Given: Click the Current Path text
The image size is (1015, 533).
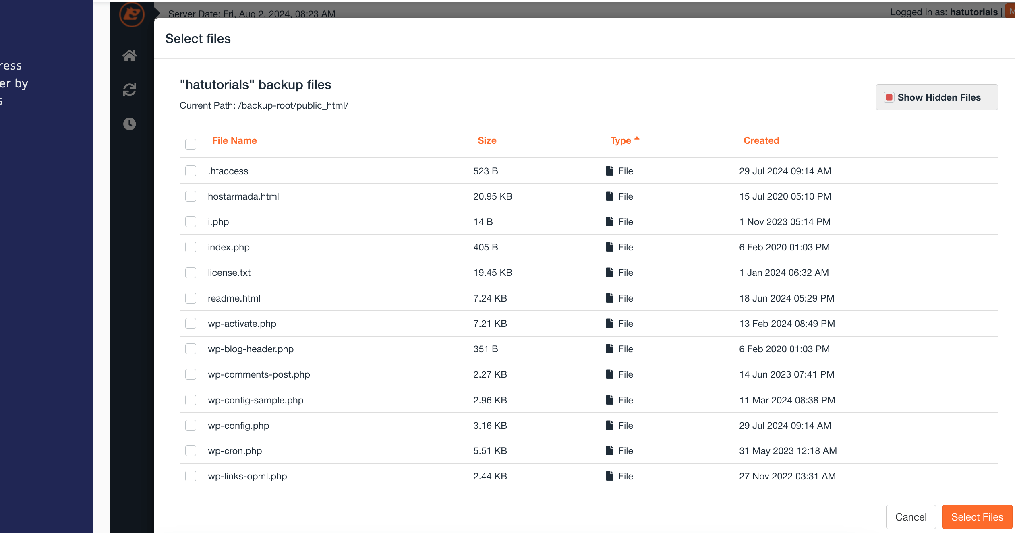Looking at the screenshot, I should (264, 105).
